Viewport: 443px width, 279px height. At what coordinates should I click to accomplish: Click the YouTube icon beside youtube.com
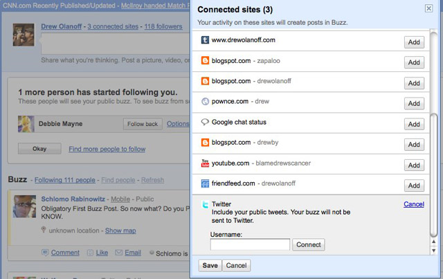(205, 163)
